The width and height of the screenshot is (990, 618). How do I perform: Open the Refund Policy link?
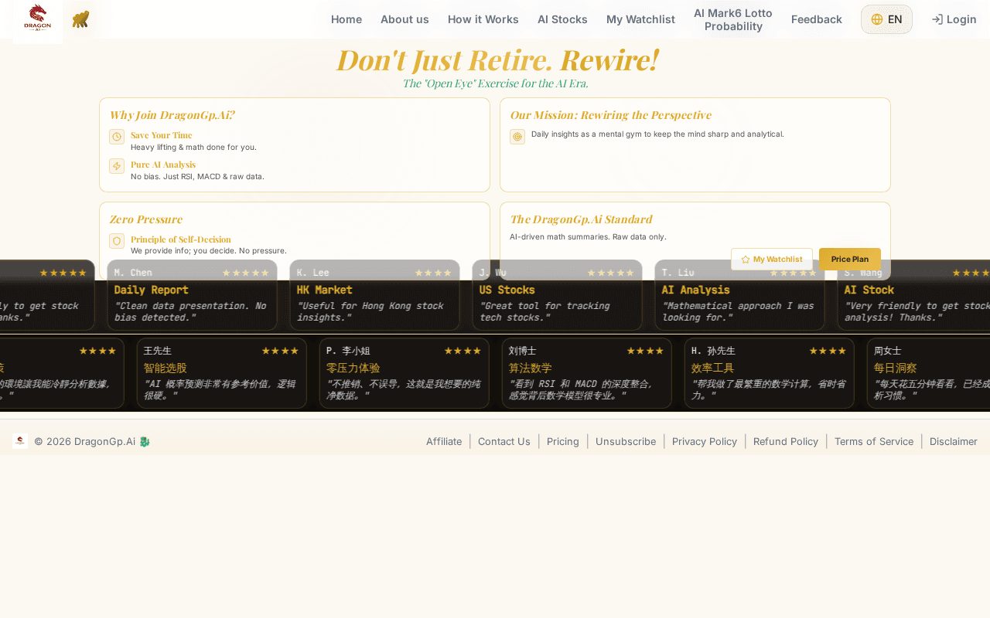point(786,441)
